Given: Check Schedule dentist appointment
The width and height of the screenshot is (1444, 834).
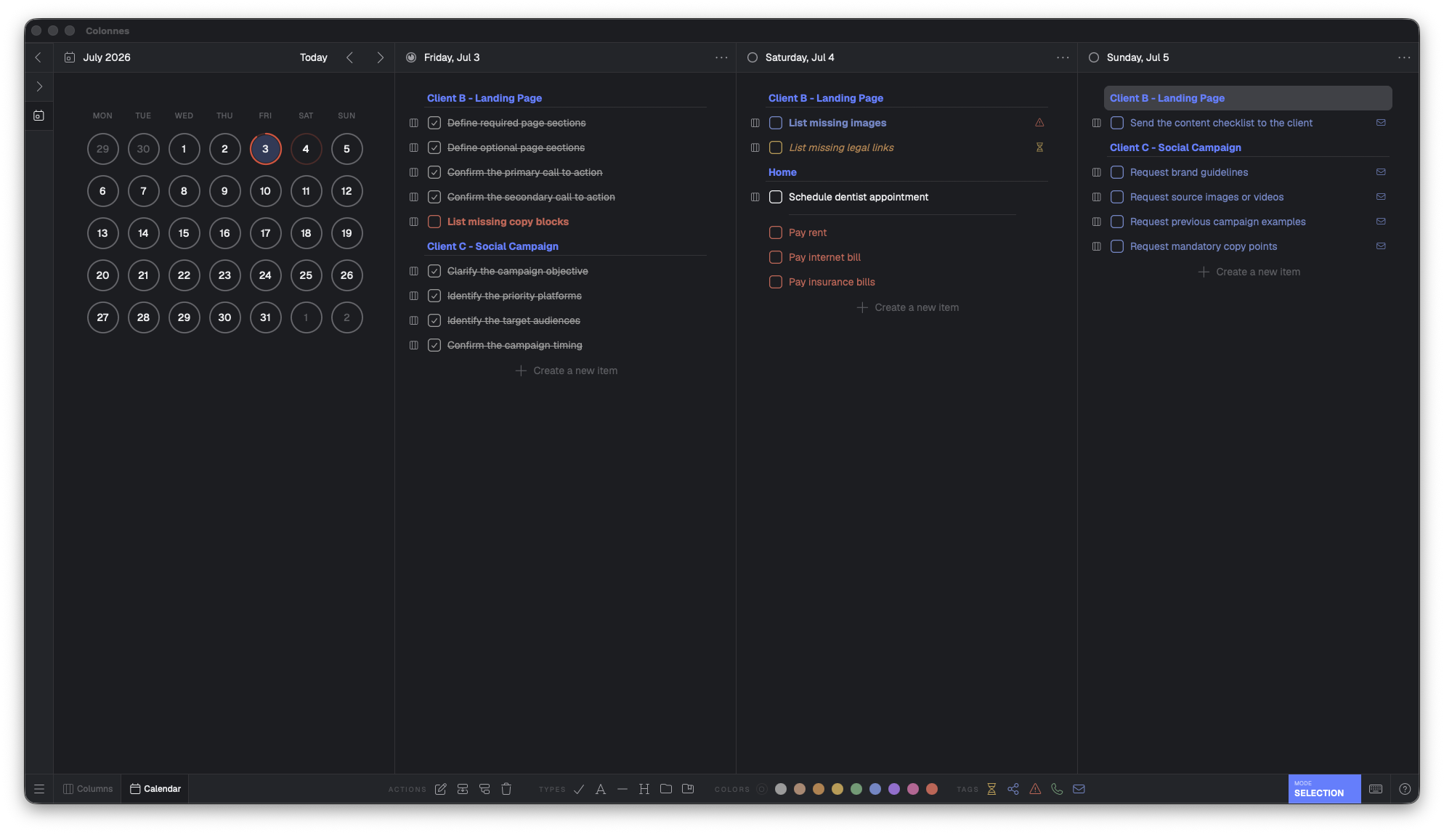Looking at the screenshot, I should 776,197.
